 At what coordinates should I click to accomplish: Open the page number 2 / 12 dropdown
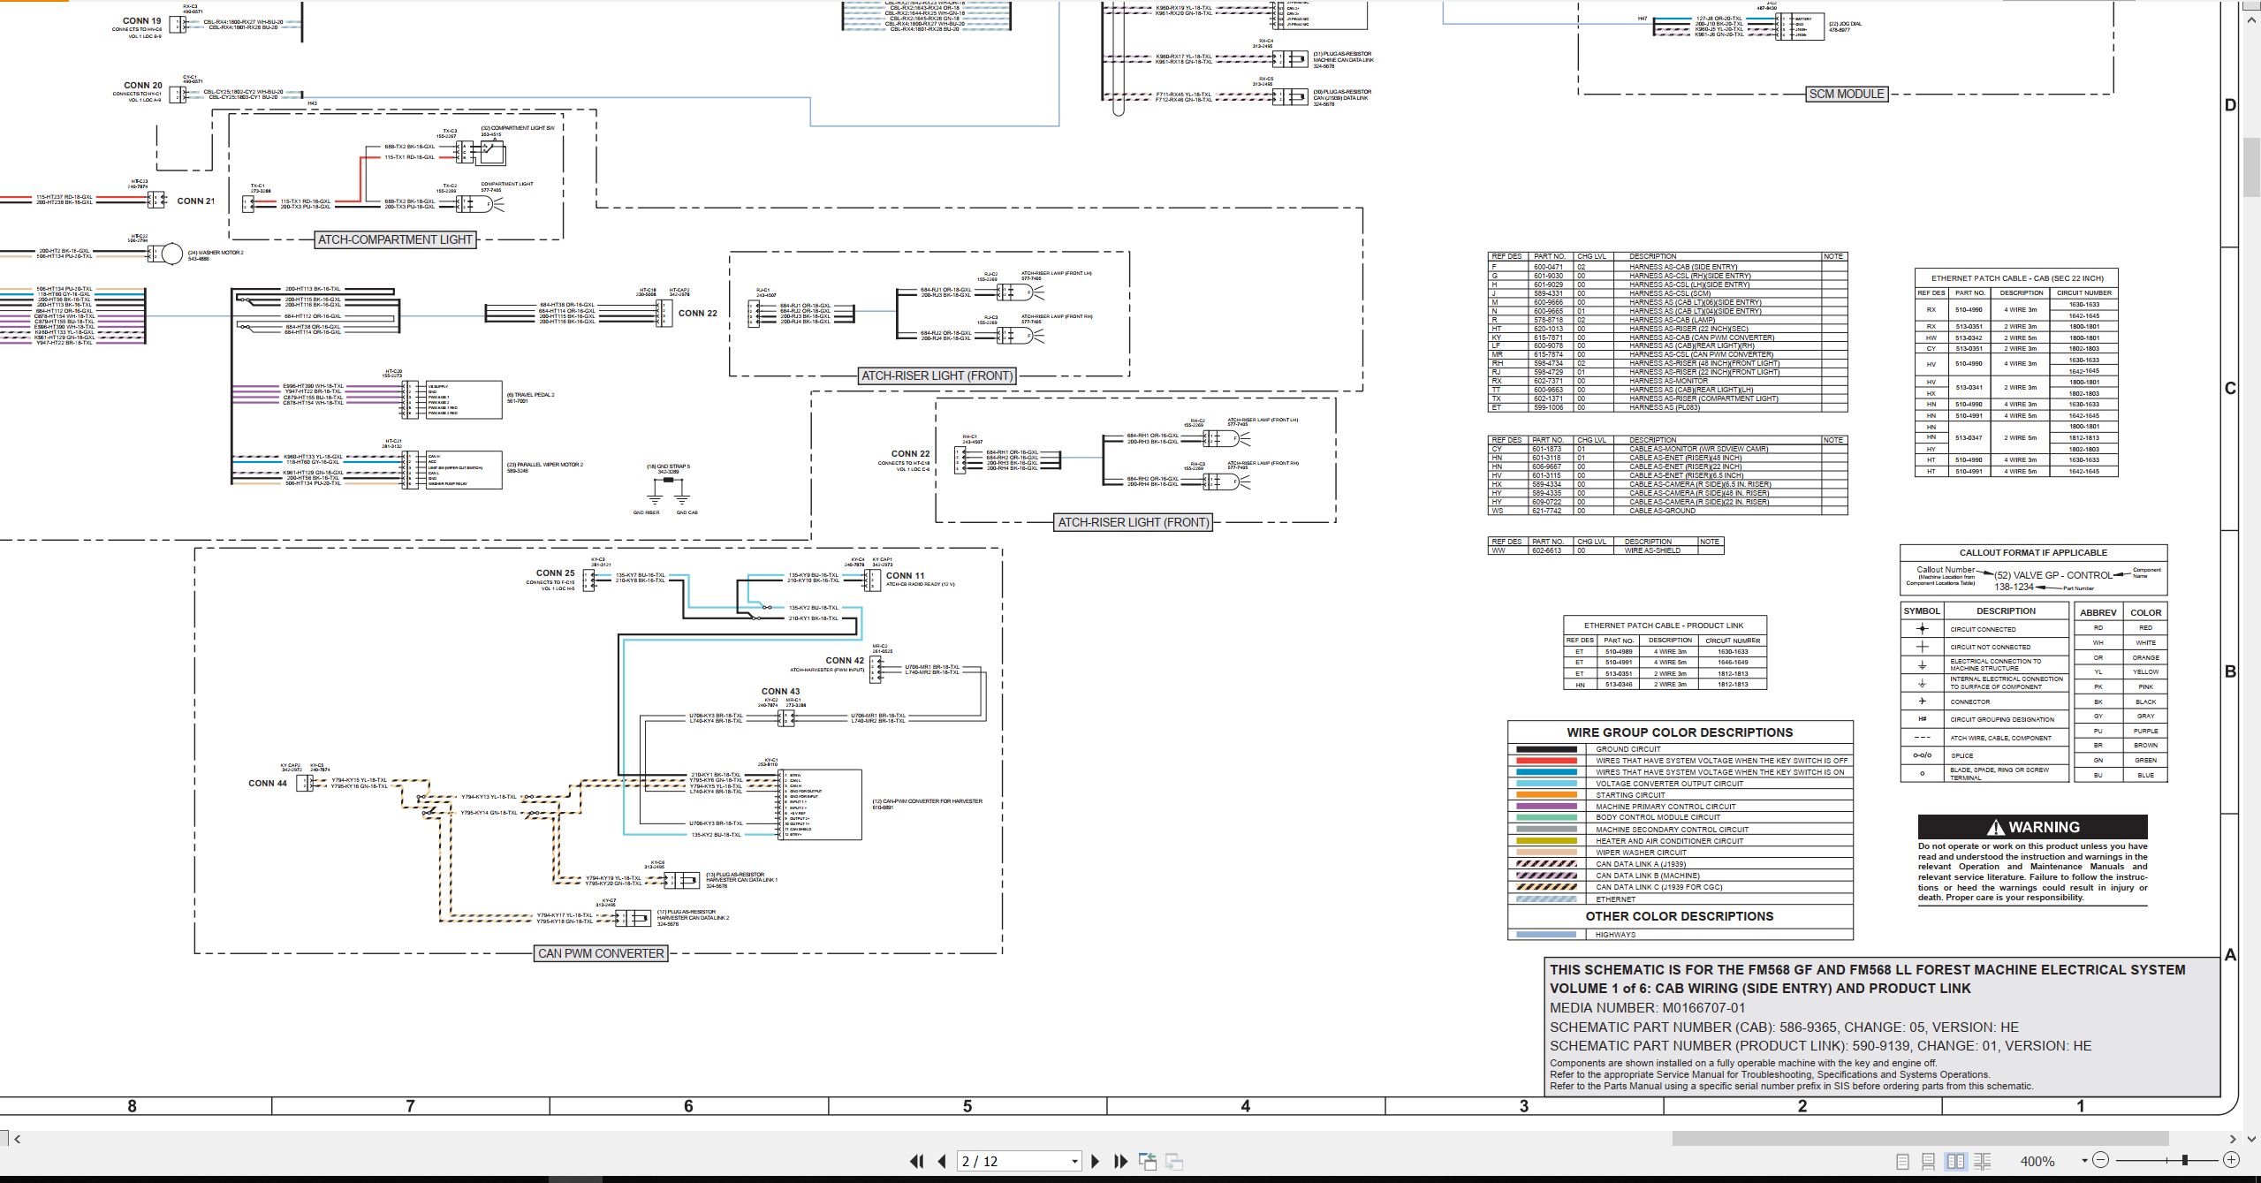click(1074, 1162)
